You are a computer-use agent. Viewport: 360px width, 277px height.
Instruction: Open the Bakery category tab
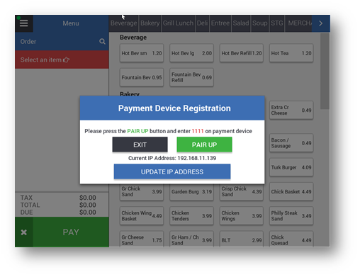click(x=150, y=23)
